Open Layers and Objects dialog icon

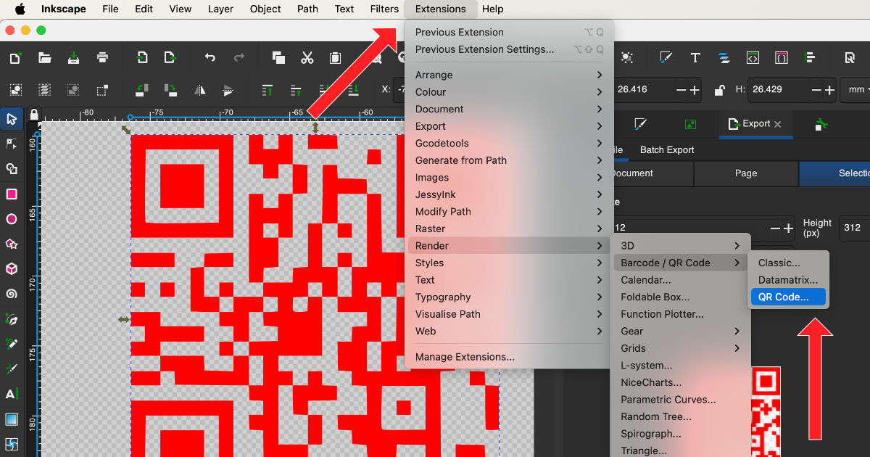click(724, 58)
